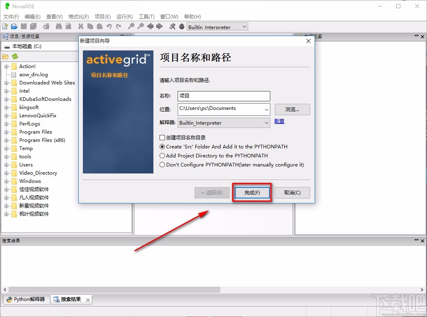Expand the Downloaded Web Sites folder
The image size is (427, 317).
(x=6, y=83)
